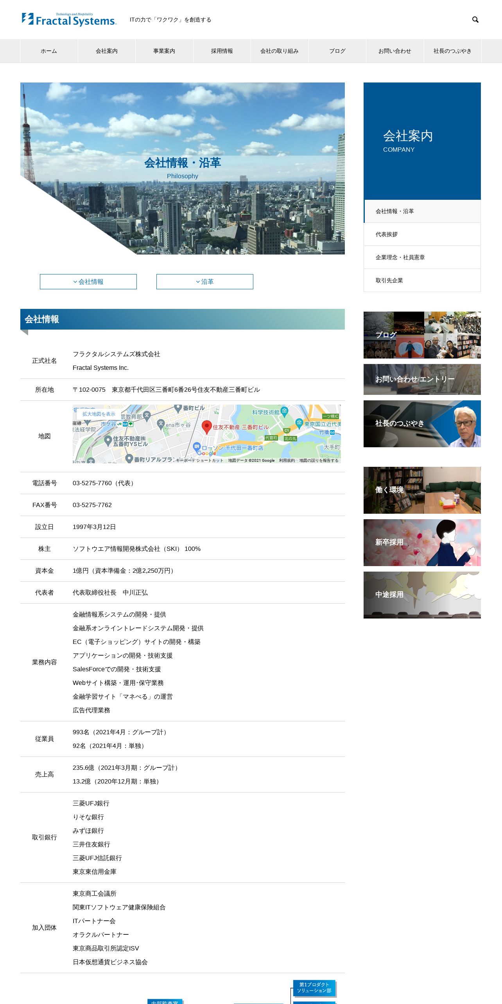The width and height of the screenshot is (502, 1004).
Task: Open the 会社案内 menu item
Action: click(107, 51)
